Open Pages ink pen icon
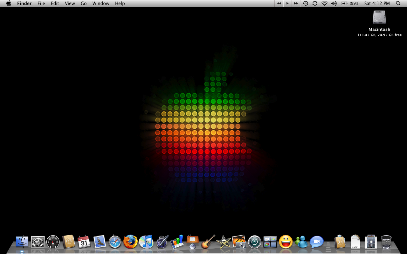The height and width of the screenshot is (254, 407). tap(162, 242)
